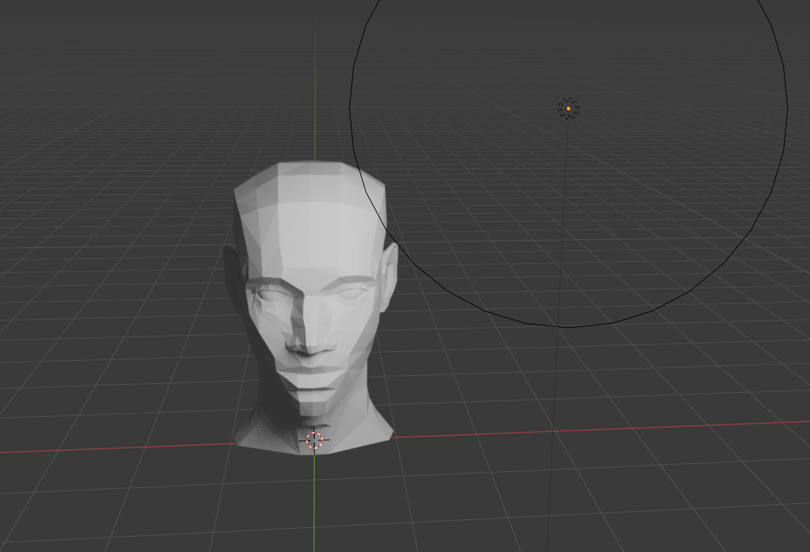Click the eye on the lit side
The width and height of the screenshot is (810, 552).
pyautogui.click(x=348, y=293)
